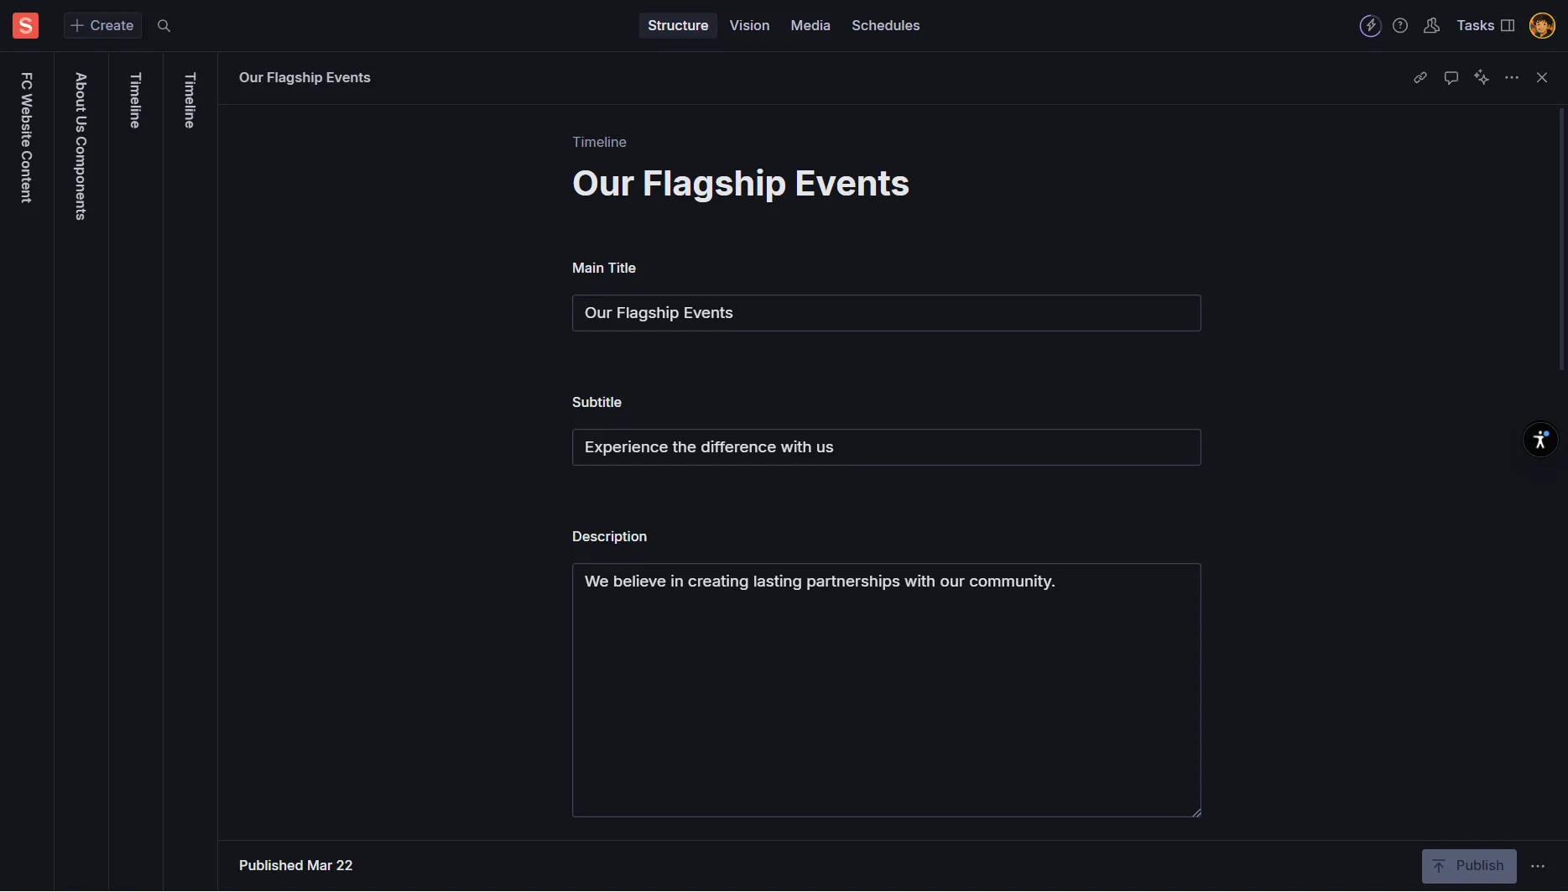Click the Publish button
1568x892 pixels.
click(1468, 866)
